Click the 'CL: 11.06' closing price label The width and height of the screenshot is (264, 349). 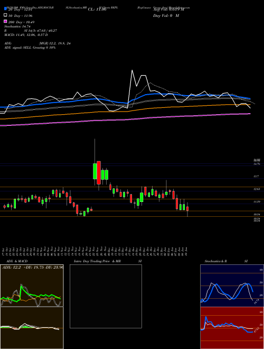(x=97, y=10)
